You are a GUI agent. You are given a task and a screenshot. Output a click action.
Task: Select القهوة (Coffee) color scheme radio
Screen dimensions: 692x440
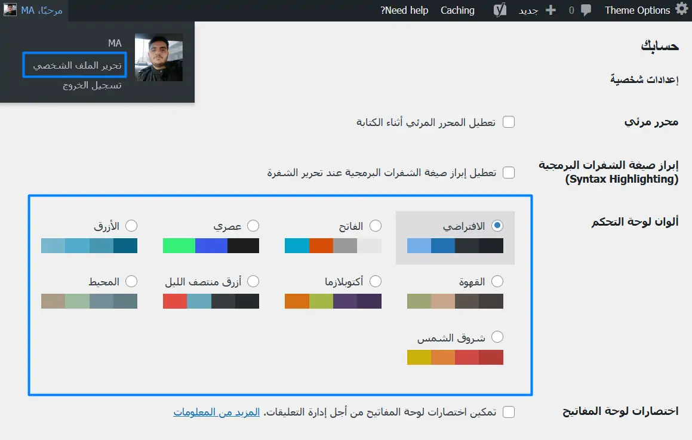(497, 281)
